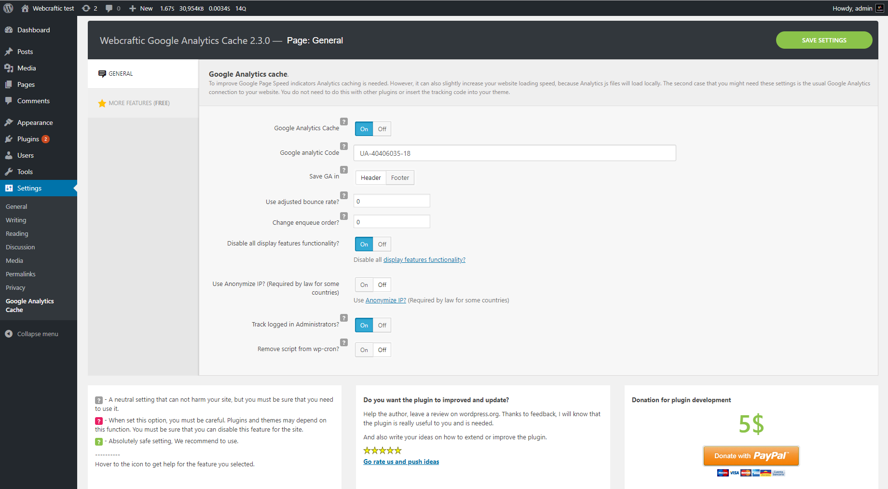This screenshot has width=888, height=489.
Task: Click help icon for Change enqueue order
Action: click(x=344, y=216)
